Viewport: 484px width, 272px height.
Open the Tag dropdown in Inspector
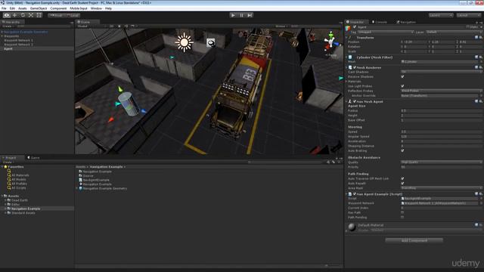(386, 32)
